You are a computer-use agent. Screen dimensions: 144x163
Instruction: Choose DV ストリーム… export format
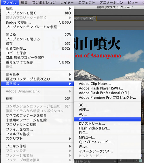107,123
